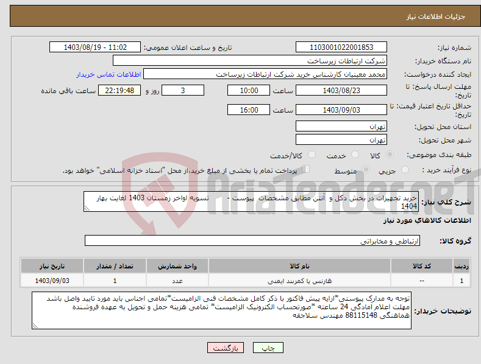Click the طبقه بندی موضوعی label

pyautogui.click(x=439, y=155)
